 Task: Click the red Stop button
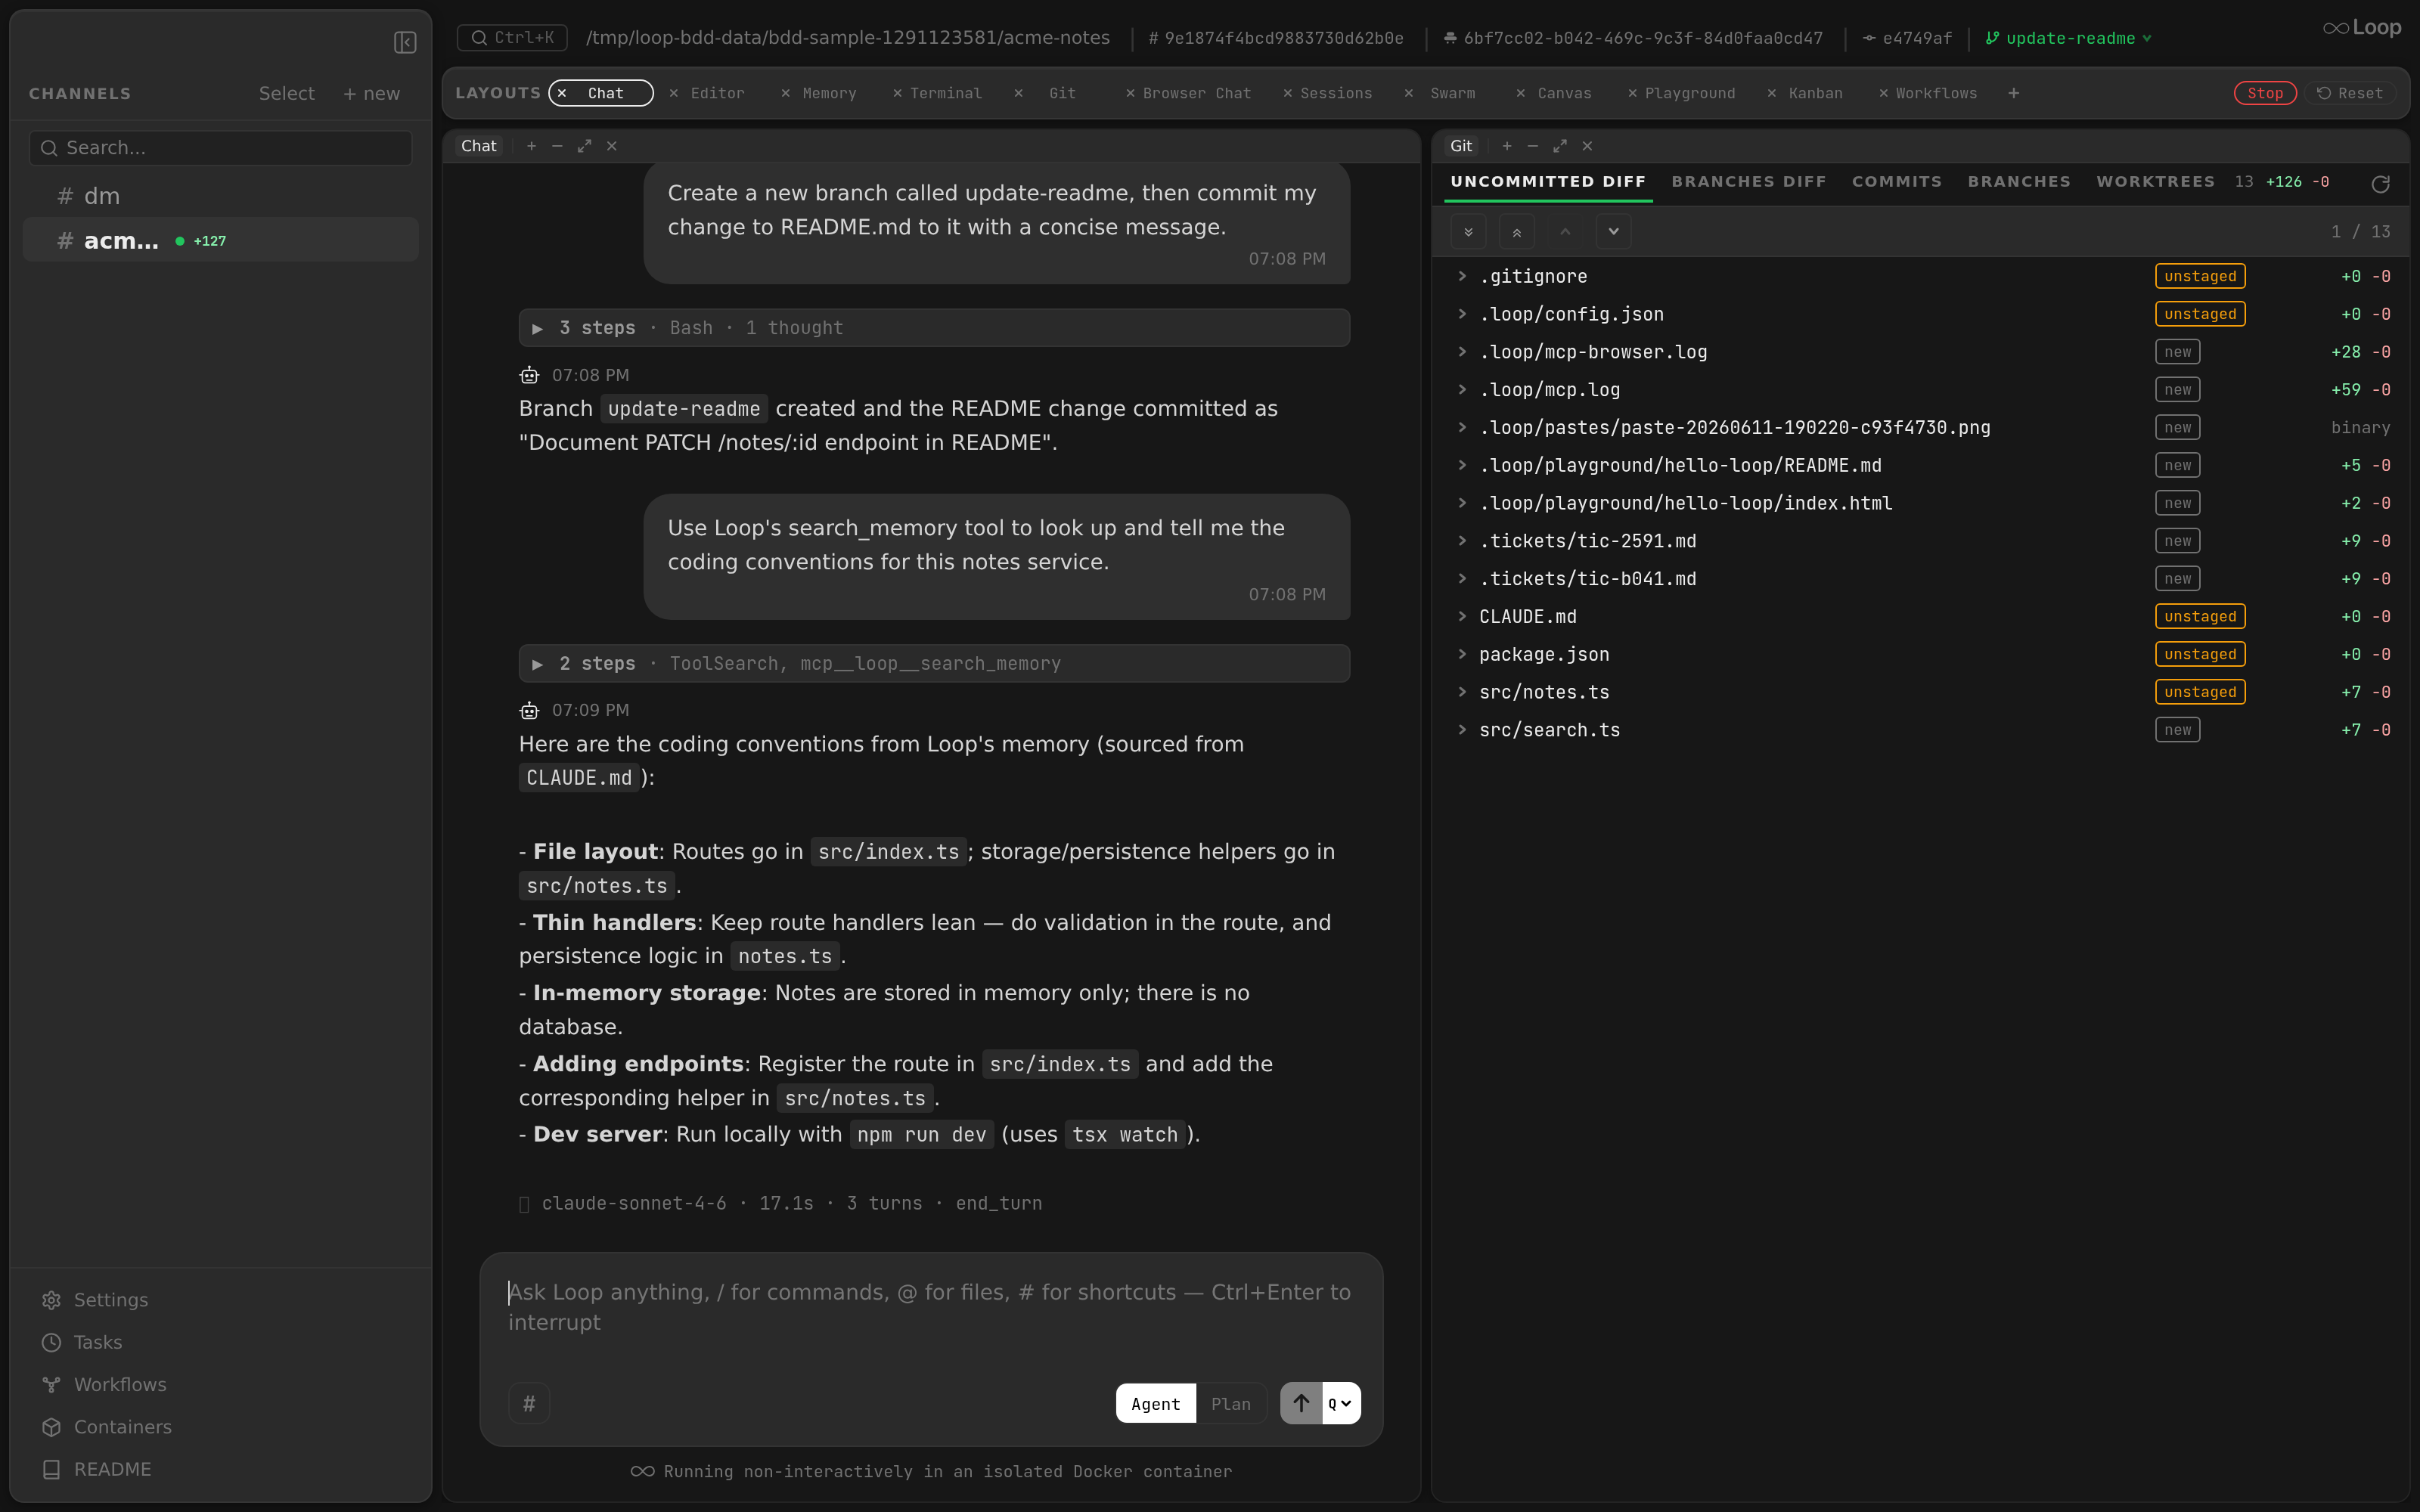tap(2265, 93)
